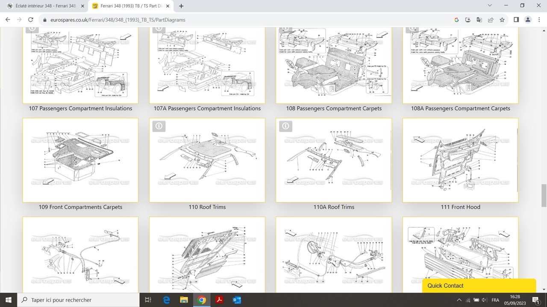Launch Microsoft Edge from taskbar
Image resolution: width=547 pixels, height=307 pixels.
pos(167,300)
